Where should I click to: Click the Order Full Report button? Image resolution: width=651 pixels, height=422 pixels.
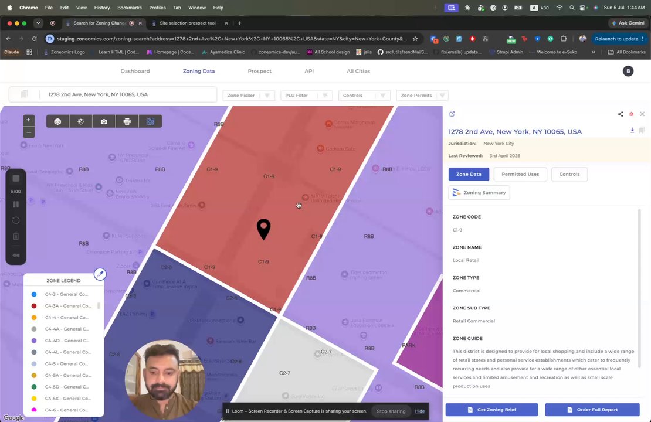[x=592, y=410]
